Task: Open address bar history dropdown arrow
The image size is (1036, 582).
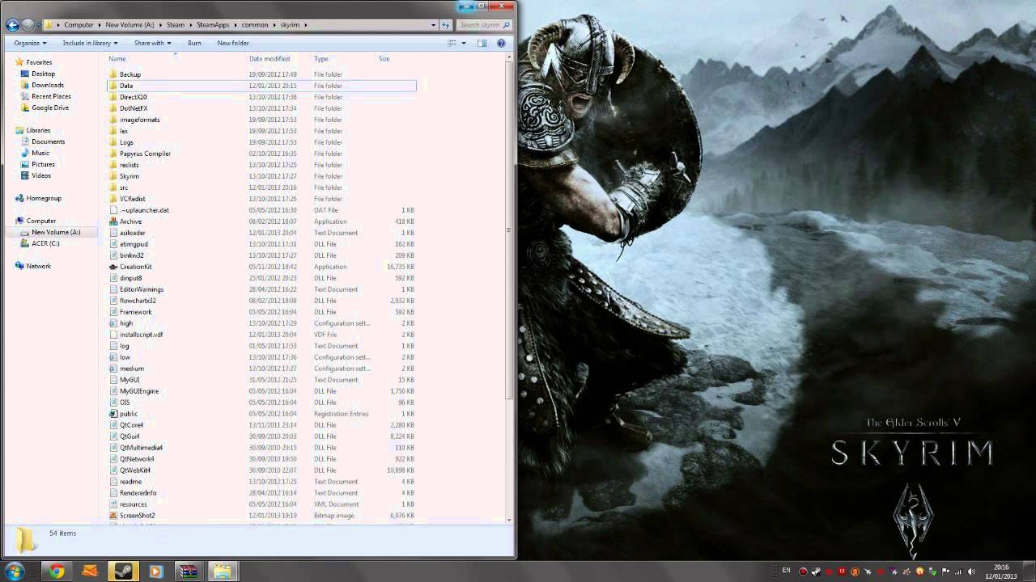Action: tap(434, 25)
